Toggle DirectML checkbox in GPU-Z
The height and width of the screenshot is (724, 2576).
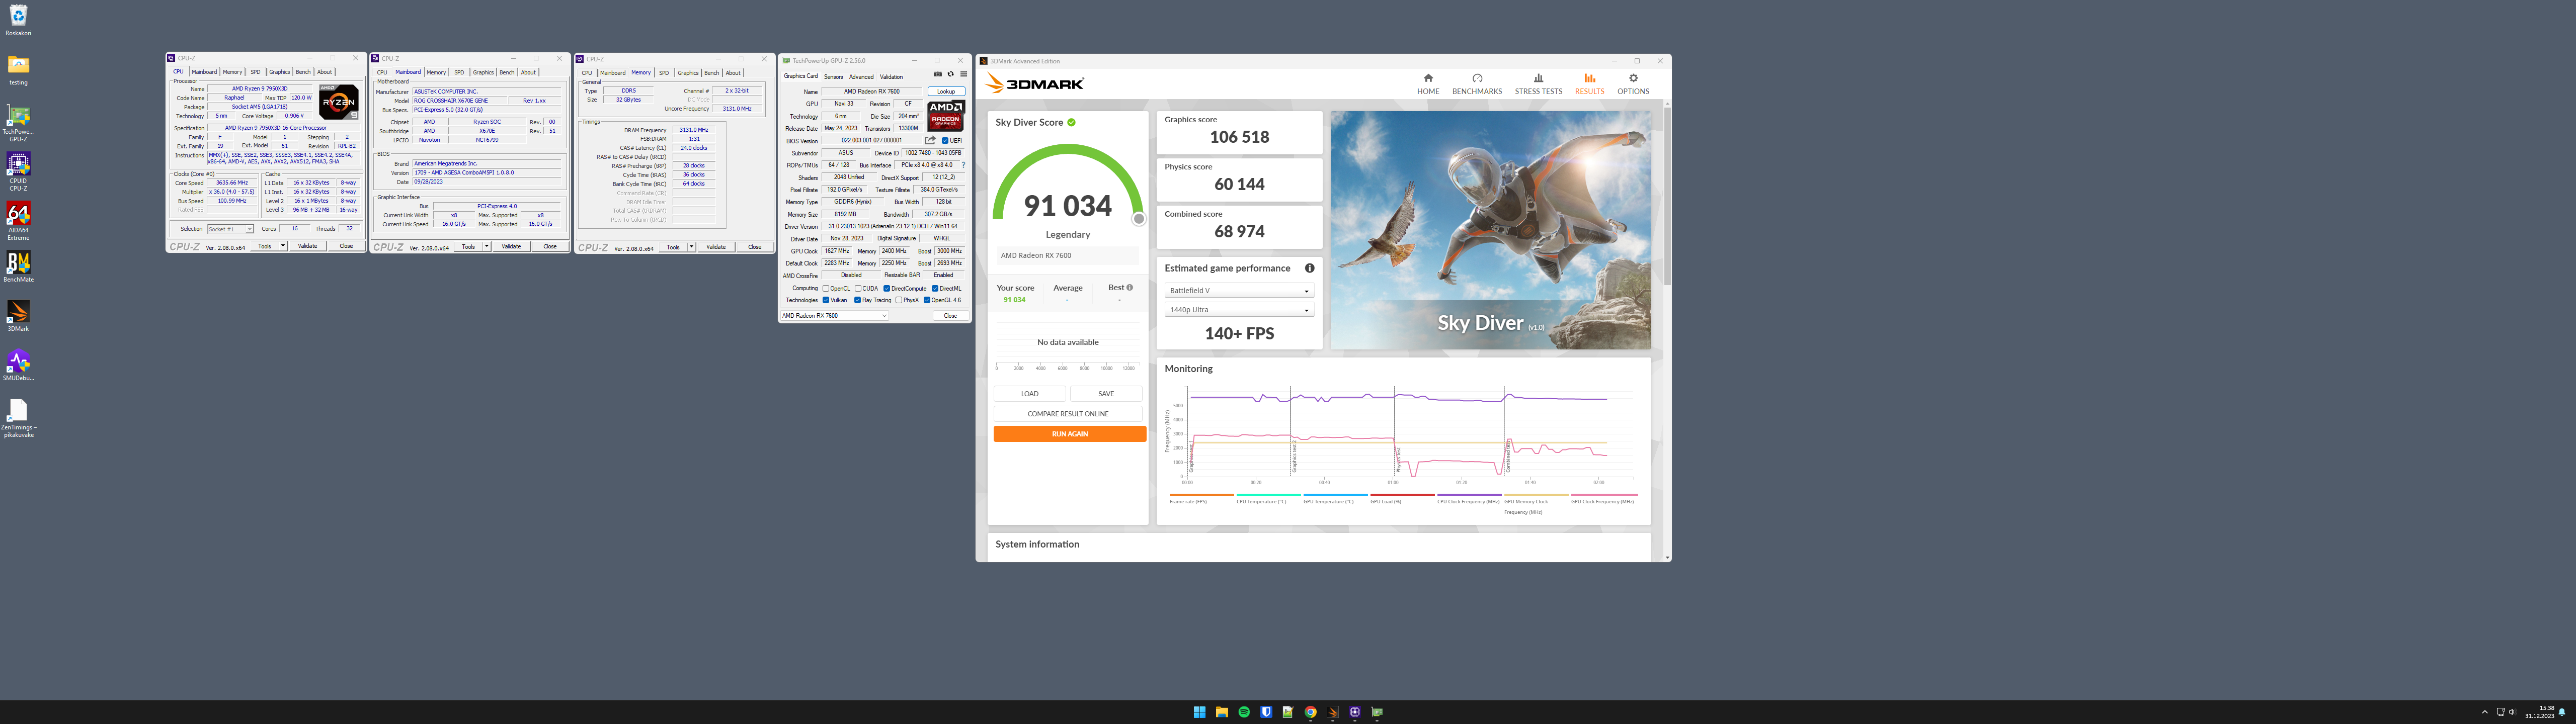coord(936,288)
